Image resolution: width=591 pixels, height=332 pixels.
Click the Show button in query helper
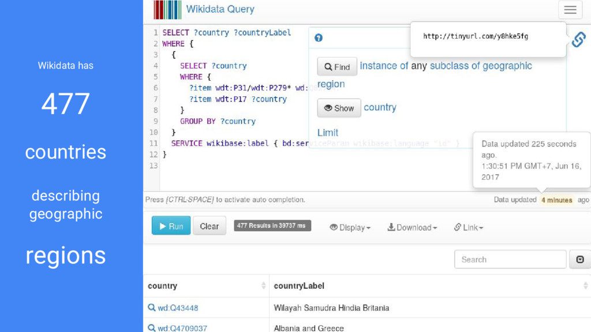click(339, 108)
